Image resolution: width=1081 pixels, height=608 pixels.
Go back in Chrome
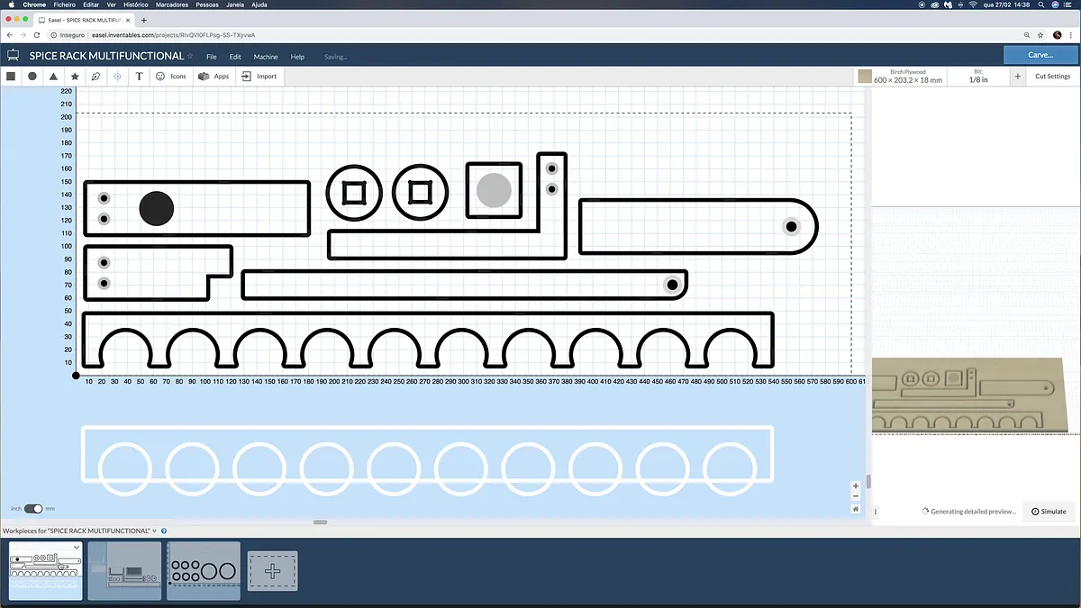point(10,34)
